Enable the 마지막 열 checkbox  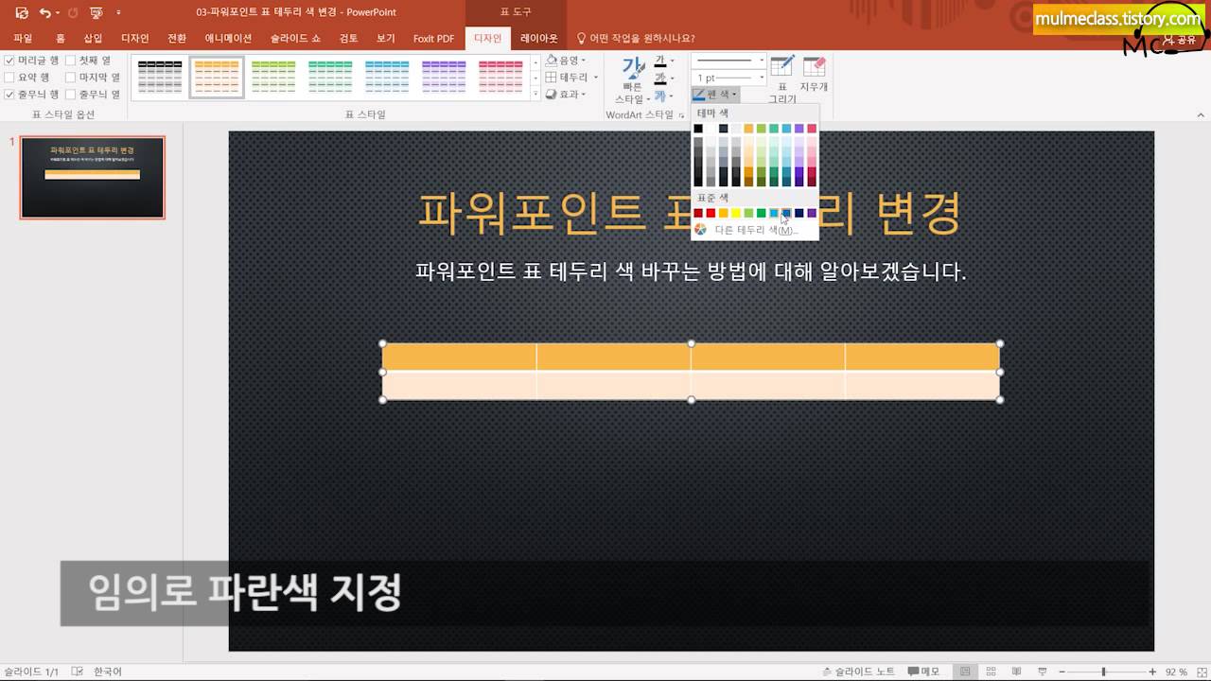pos(71,78)
